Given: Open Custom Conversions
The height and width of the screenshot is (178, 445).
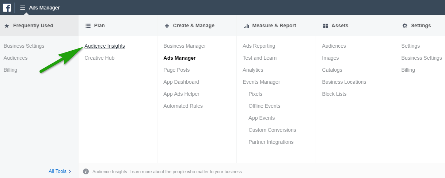Looking at the screenshot, I should [x=272, y=130].
